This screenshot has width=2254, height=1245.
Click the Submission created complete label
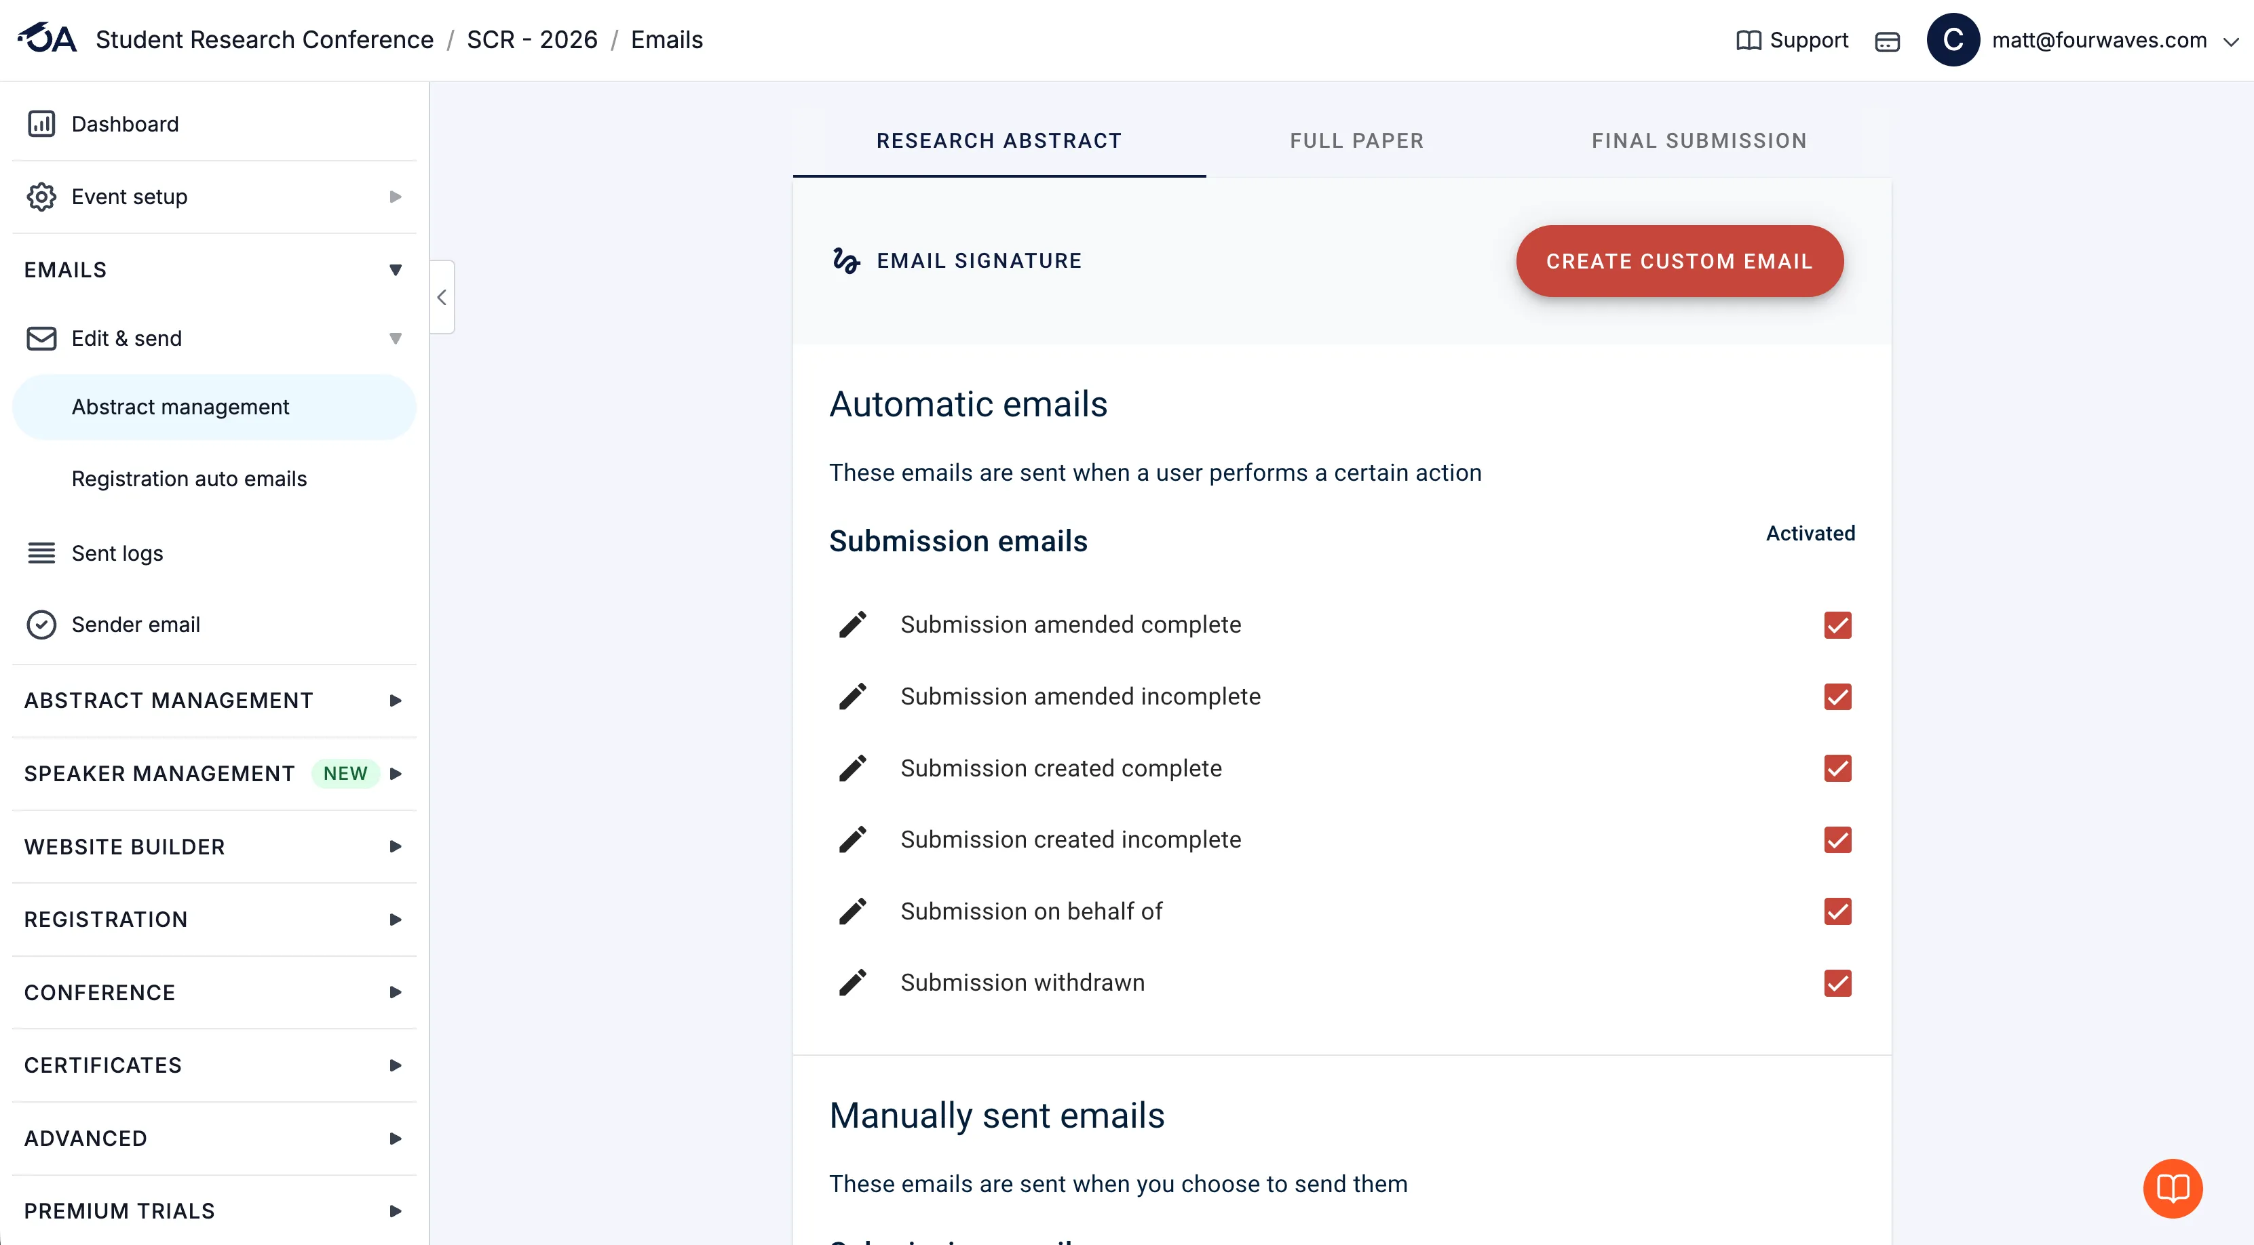pyautogui.click(x=1061, y=768)
